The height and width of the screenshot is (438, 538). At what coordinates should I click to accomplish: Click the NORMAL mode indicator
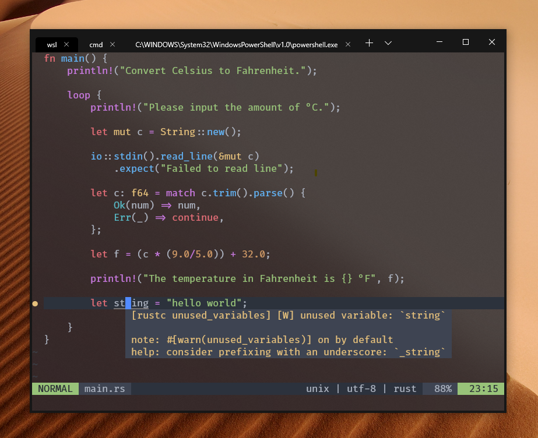(x=55, y=388)
